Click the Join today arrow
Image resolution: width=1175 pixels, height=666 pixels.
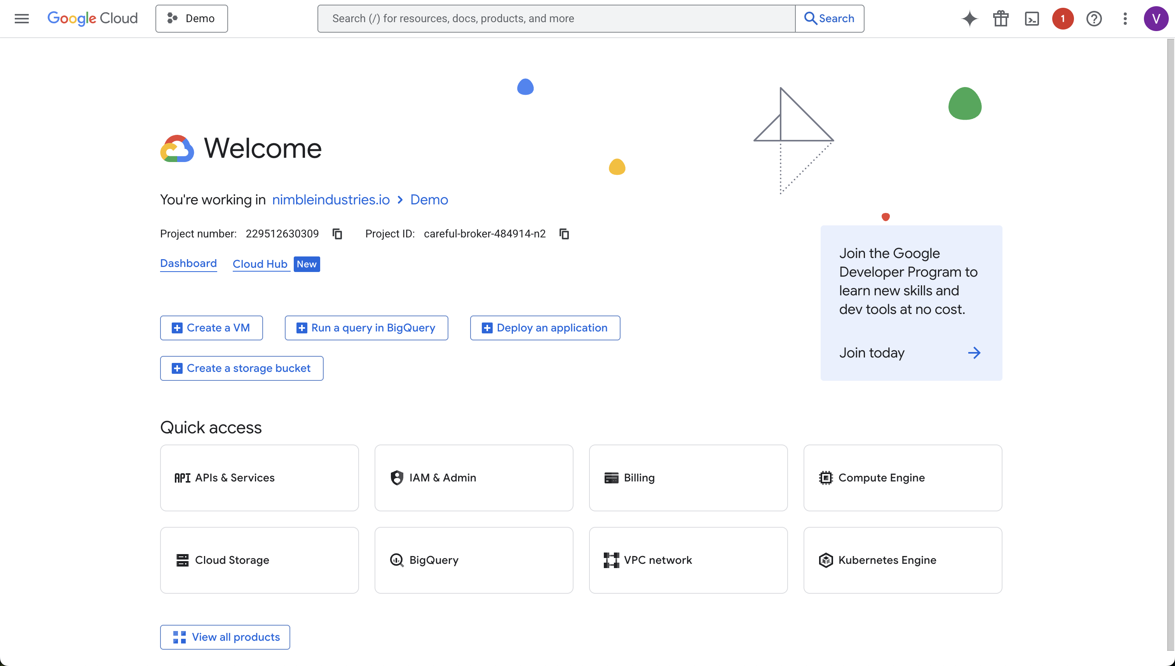coord(974,353)
